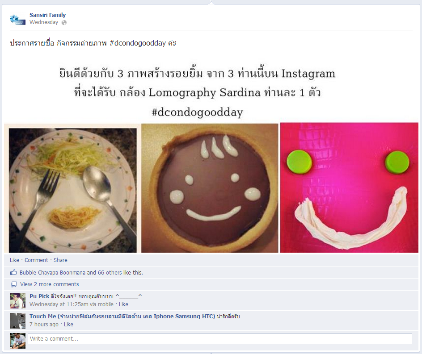The width and height of the screenshot is (422, 354).
Task: View the 66 others who liked
Action: (110, 273)
